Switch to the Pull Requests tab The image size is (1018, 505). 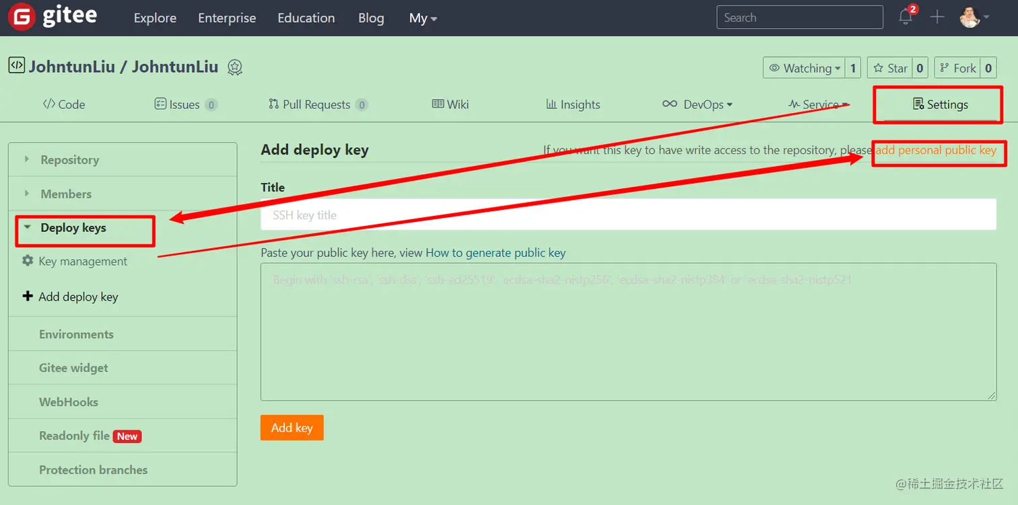click(x=318, y=104)
